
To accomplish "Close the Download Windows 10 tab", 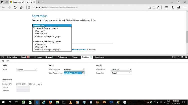I will (x=34, y=2).
